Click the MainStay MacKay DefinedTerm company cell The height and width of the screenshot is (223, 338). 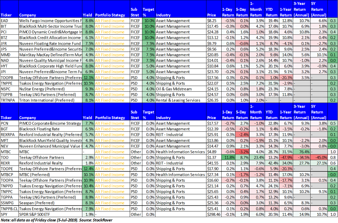[50, 55]
